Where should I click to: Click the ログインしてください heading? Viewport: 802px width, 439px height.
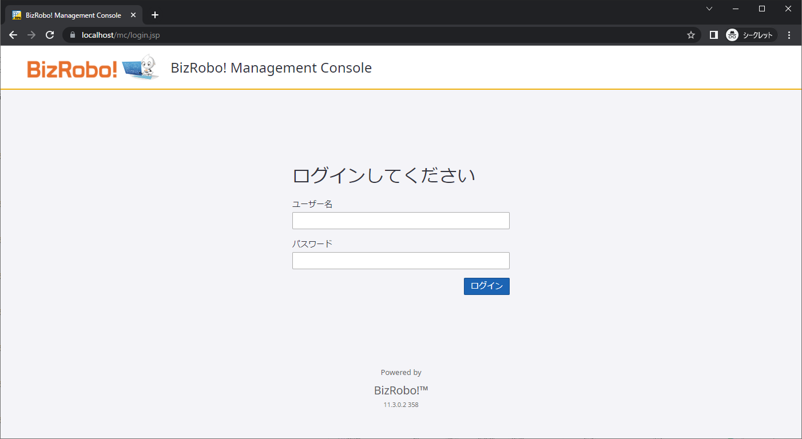(x=384, y=175)
